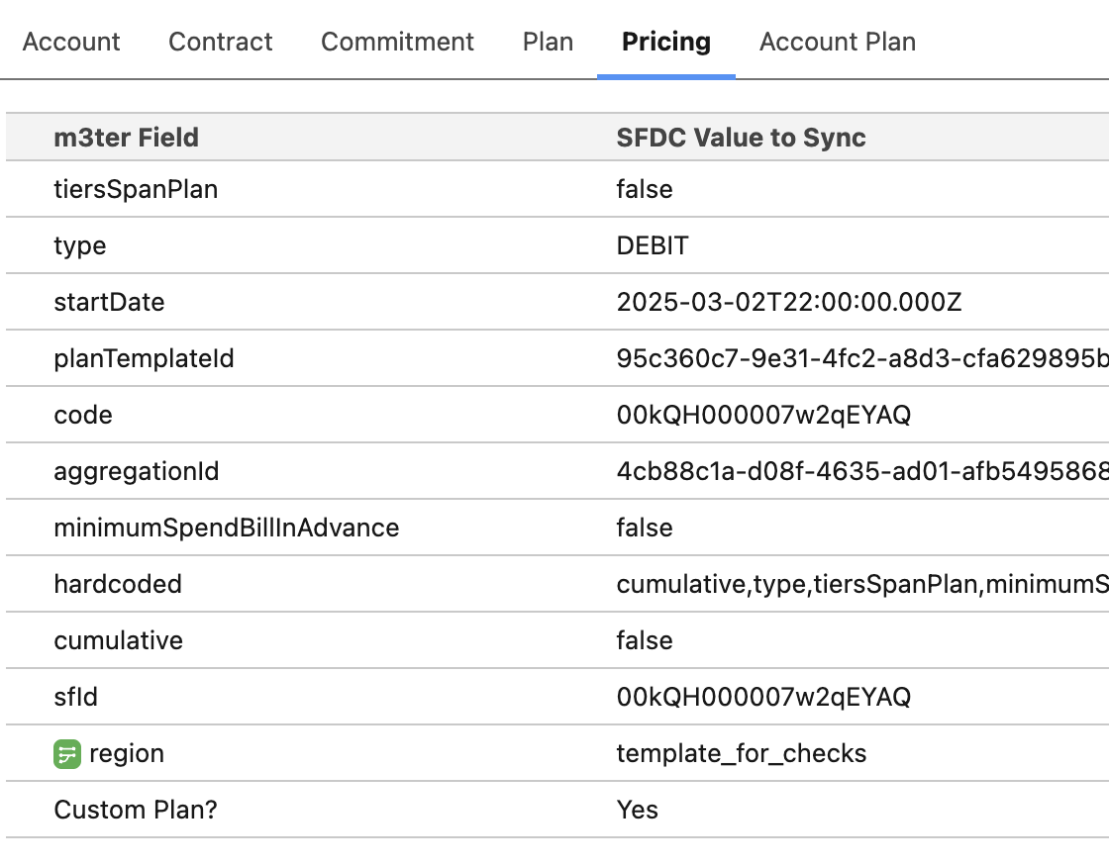Open the Account tab
The width and height of the screenshot is (1109, 867).
point(71,43)
